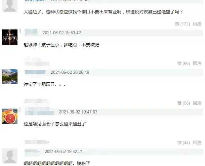Open blurred username posted at 19:53:42
The image size is (205, 166).
pos(31,32)
